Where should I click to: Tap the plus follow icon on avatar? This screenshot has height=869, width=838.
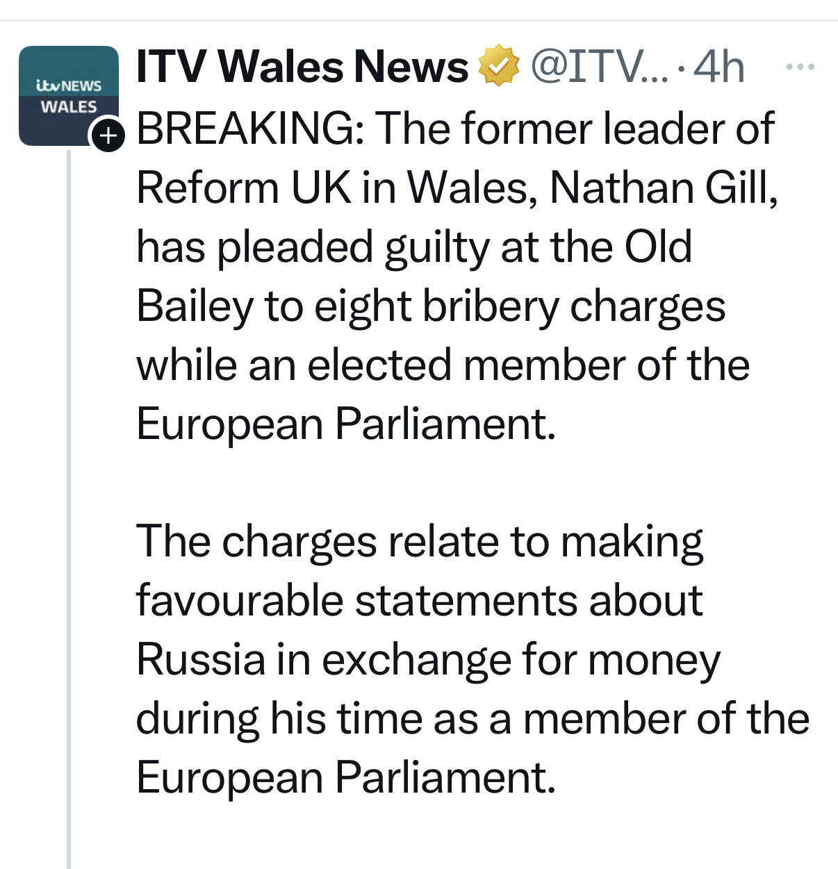106,136
